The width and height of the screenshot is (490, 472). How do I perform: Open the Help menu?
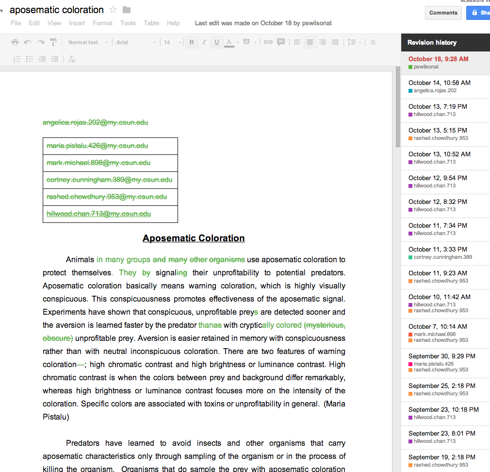pos(173,23)
